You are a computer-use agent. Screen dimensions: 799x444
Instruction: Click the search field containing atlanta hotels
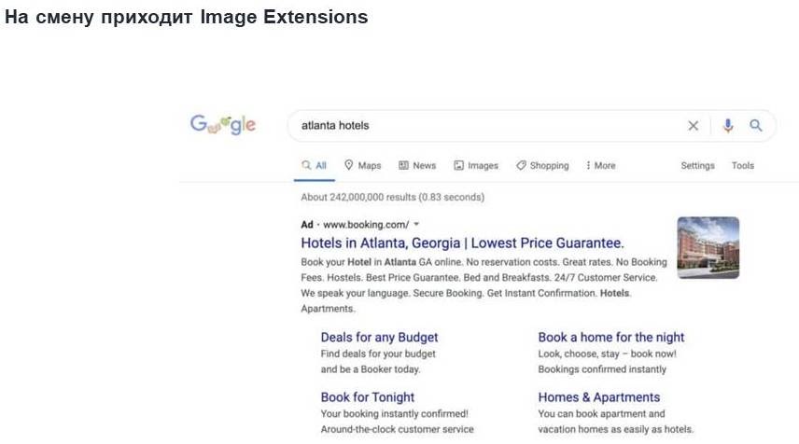coord(485,126)
